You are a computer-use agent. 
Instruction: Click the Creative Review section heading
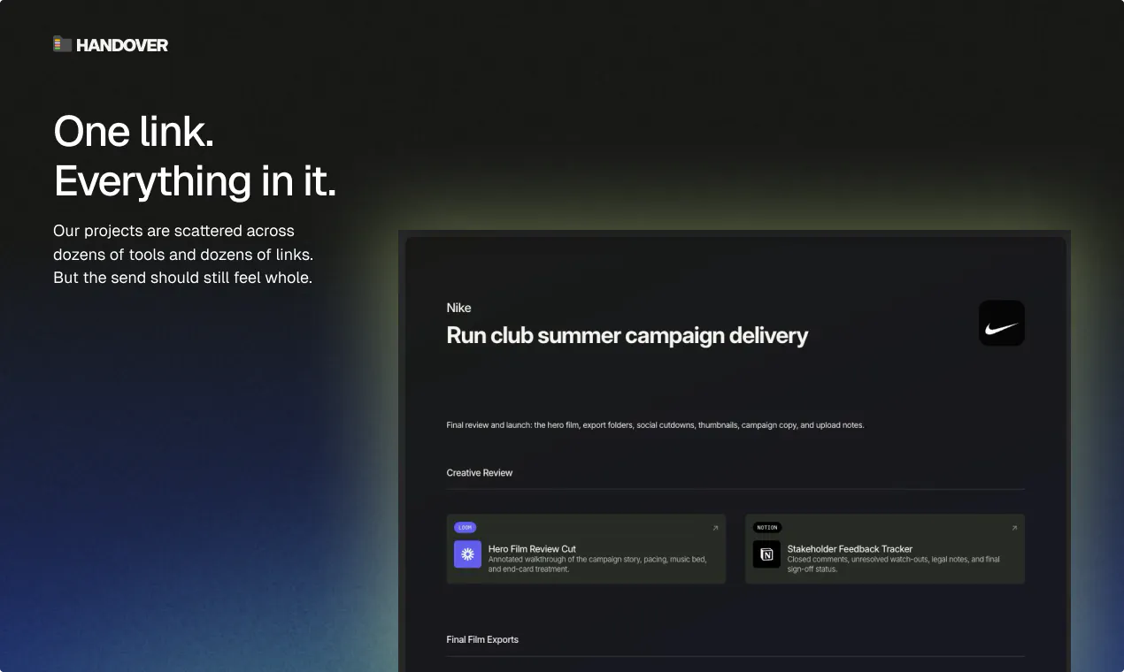(x=480, y=473)
